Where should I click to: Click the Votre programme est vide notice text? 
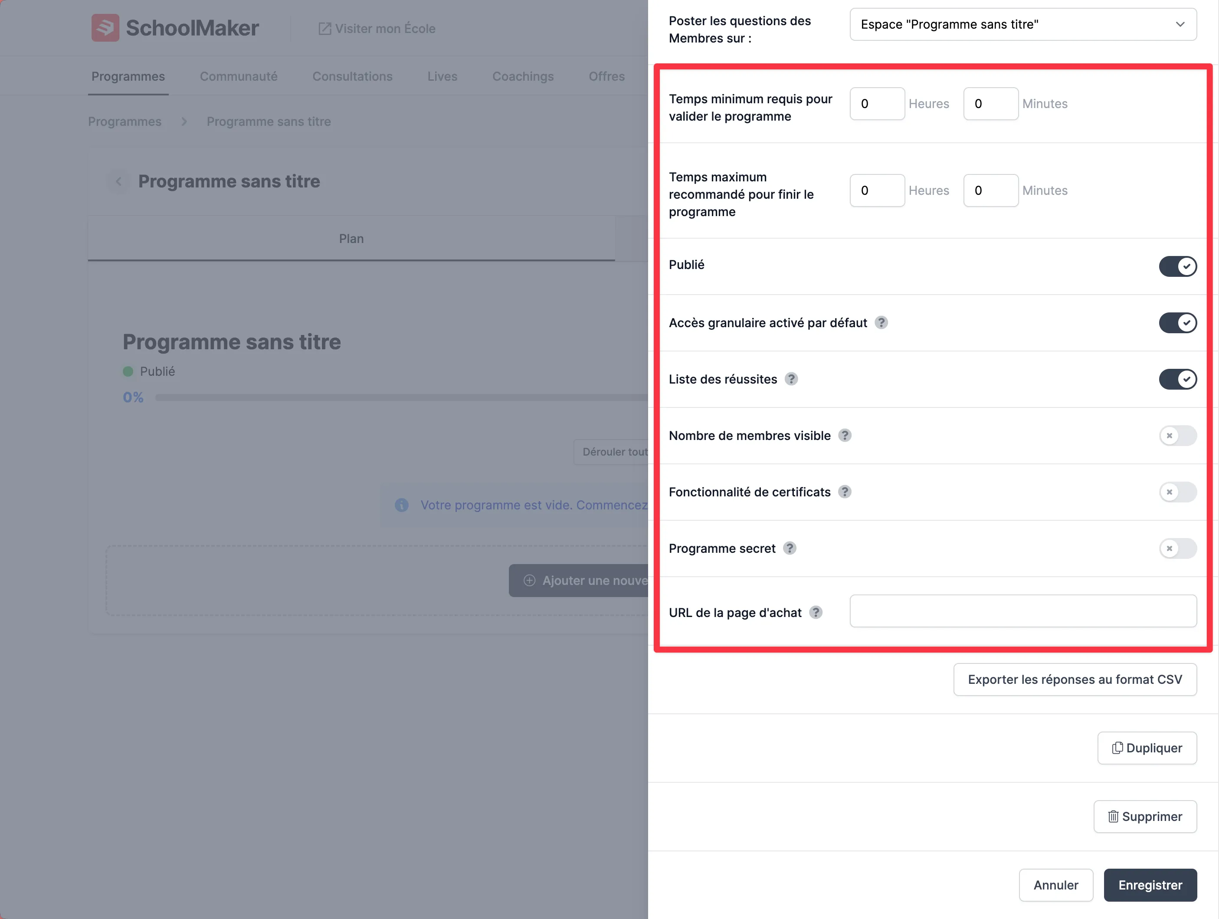point(534,505)
